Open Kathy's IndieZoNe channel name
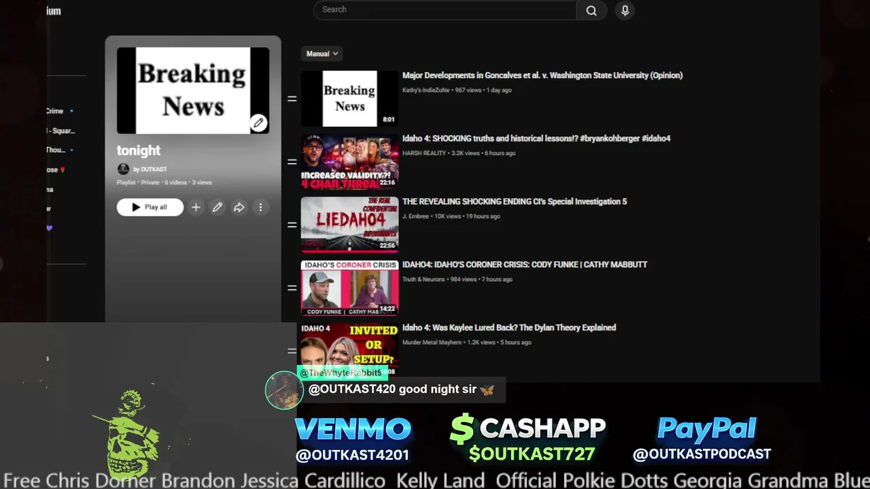 coord(425,90)
